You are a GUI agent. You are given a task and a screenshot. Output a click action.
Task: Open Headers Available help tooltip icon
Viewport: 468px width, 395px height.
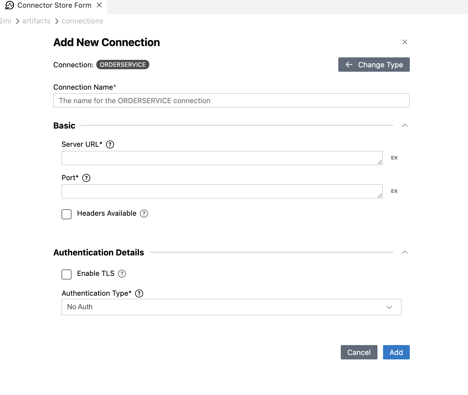click(144, 213)
